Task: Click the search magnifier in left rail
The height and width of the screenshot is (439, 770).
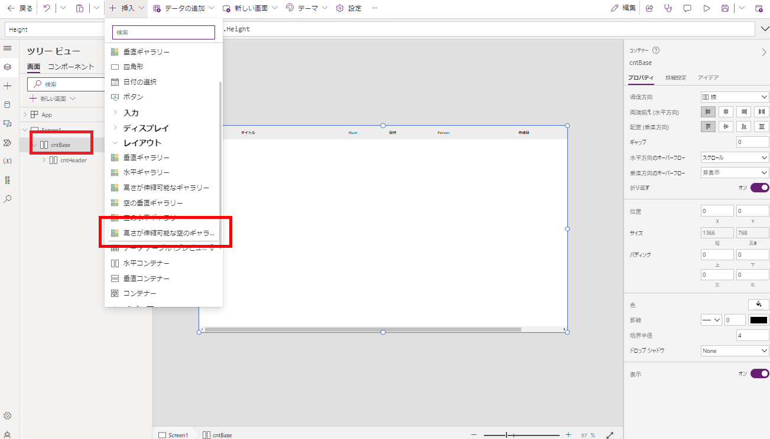Action: 7,199
